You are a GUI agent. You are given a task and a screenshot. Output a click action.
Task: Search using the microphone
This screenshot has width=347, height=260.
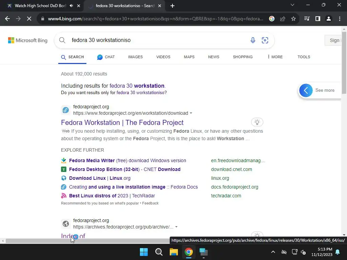(253, 40)
